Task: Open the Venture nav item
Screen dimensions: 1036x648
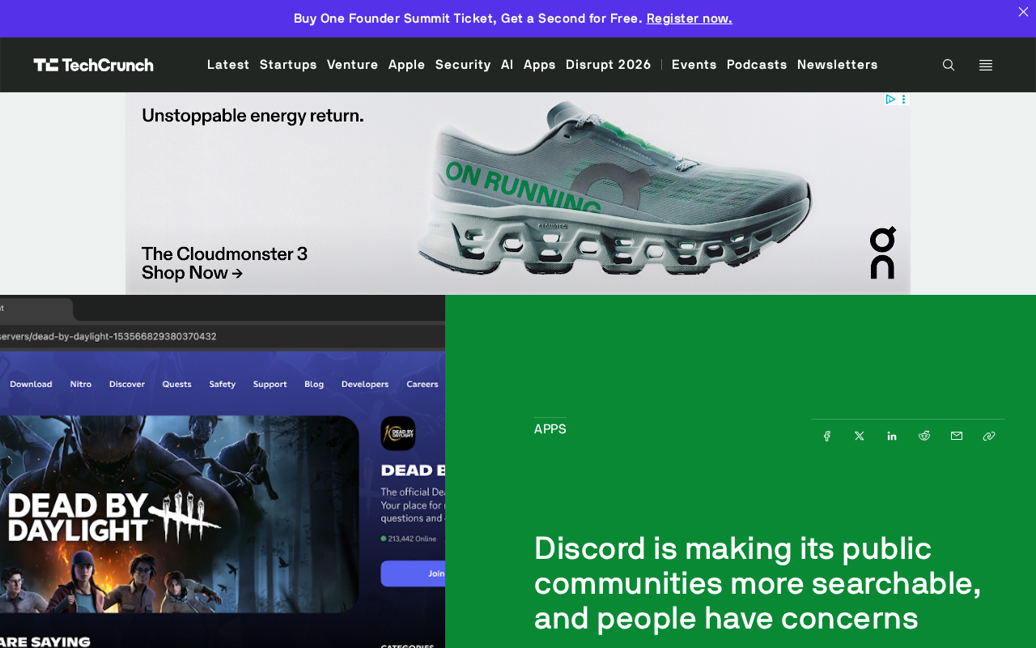Action: pos(353,65)
